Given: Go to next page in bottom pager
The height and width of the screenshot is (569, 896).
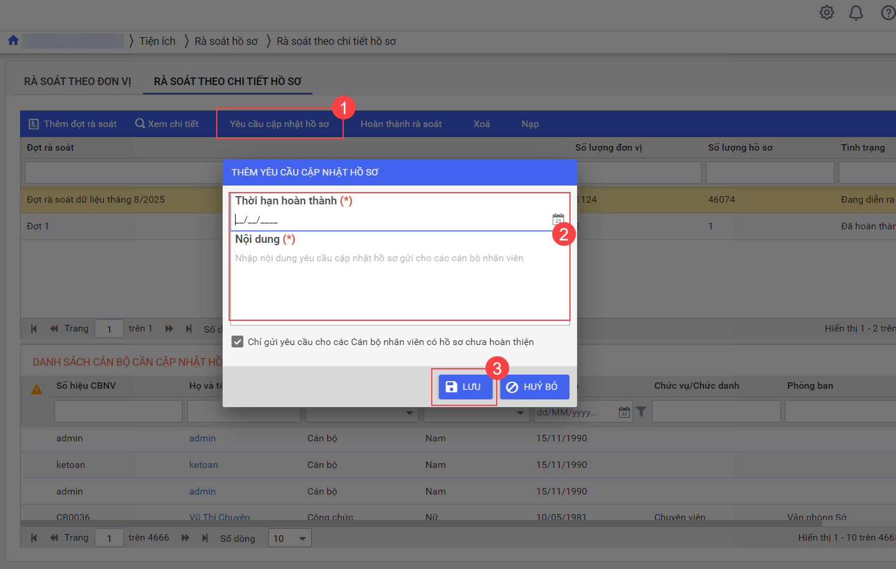Looking at the screenshot, I should [185, 538].
